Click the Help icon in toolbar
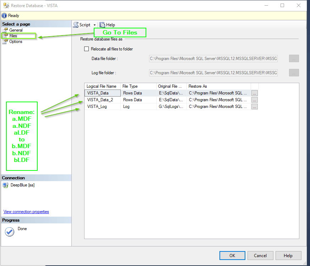The width and height of the screenshot is (310, 266). 102,25
